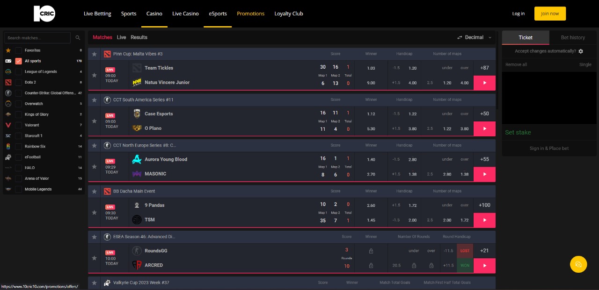The width and height of the screenshot is (599, 290).
Task: Pick MASONIC winner odds 2.70
Action: click(371, 174)
